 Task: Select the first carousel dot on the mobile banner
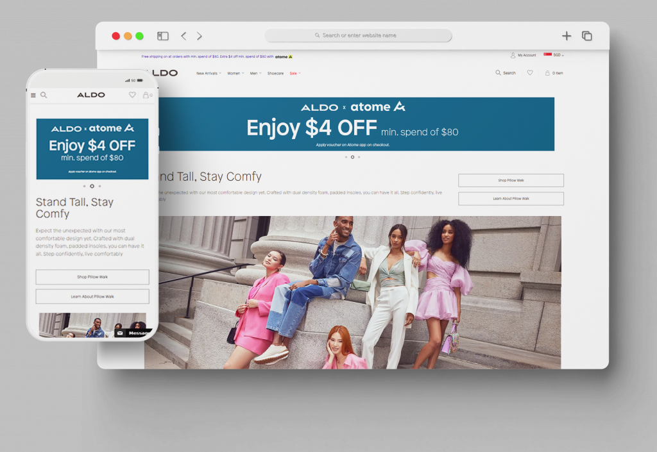click(x=85, y=186)
